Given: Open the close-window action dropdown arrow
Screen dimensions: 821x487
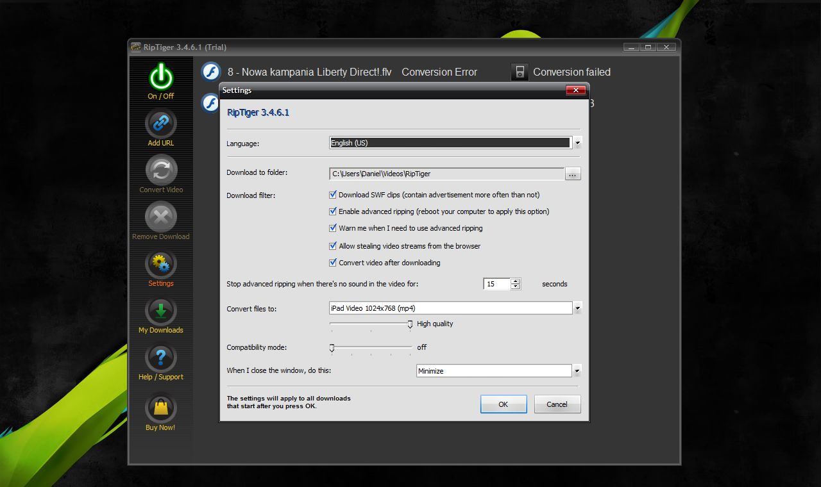Looking at the screenshot, I should [577, 370].
